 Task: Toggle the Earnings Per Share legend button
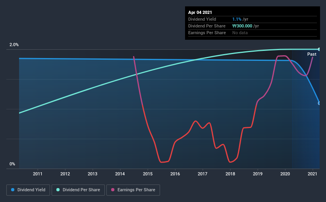pyautogui.click(x=133, y=190)
